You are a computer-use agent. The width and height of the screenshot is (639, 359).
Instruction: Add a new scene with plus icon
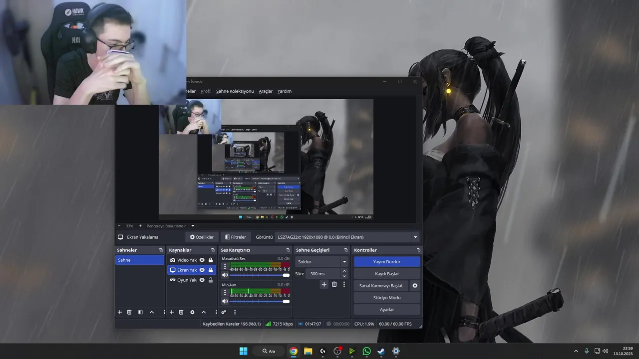click(x=120, y=312)
